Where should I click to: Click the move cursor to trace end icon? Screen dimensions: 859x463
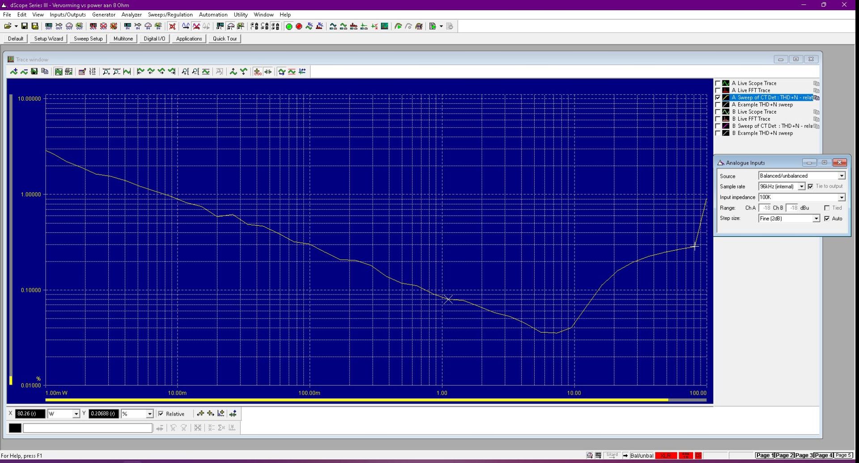pyautogui.click(x=171, y=72)
